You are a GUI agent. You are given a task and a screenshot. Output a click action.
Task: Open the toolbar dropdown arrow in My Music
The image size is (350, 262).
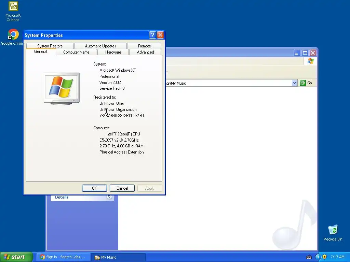coord(167,72)
